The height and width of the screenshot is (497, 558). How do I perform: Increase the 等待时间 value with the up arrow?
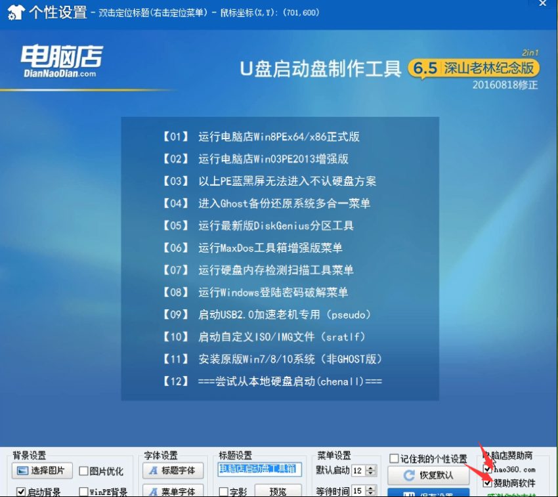point(371,488)
